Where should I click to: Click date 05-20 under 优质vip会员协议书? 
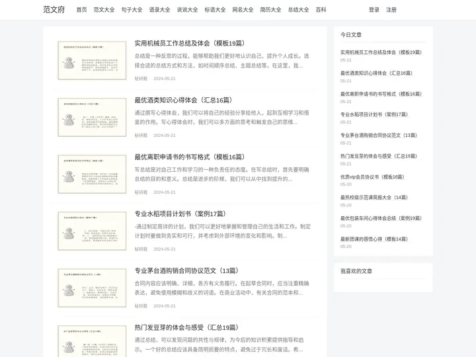pos(346,184)
